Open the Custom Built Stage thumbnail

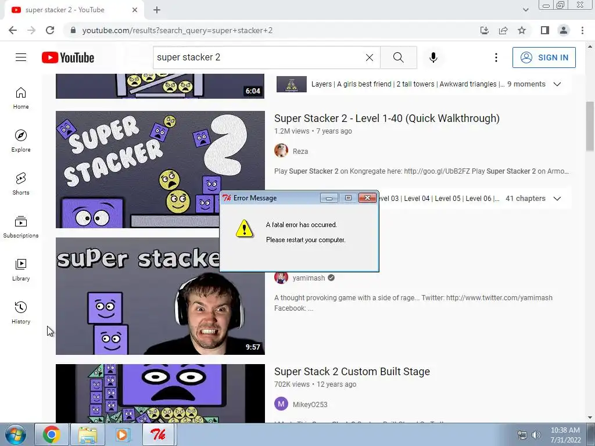click(160, 394)
